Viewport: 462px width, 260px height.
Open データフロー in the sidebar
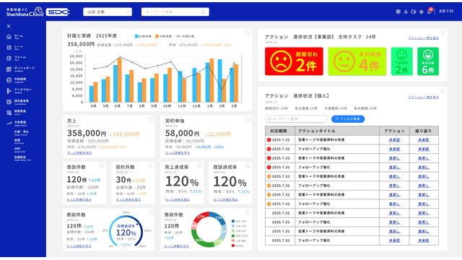[19, 91]
